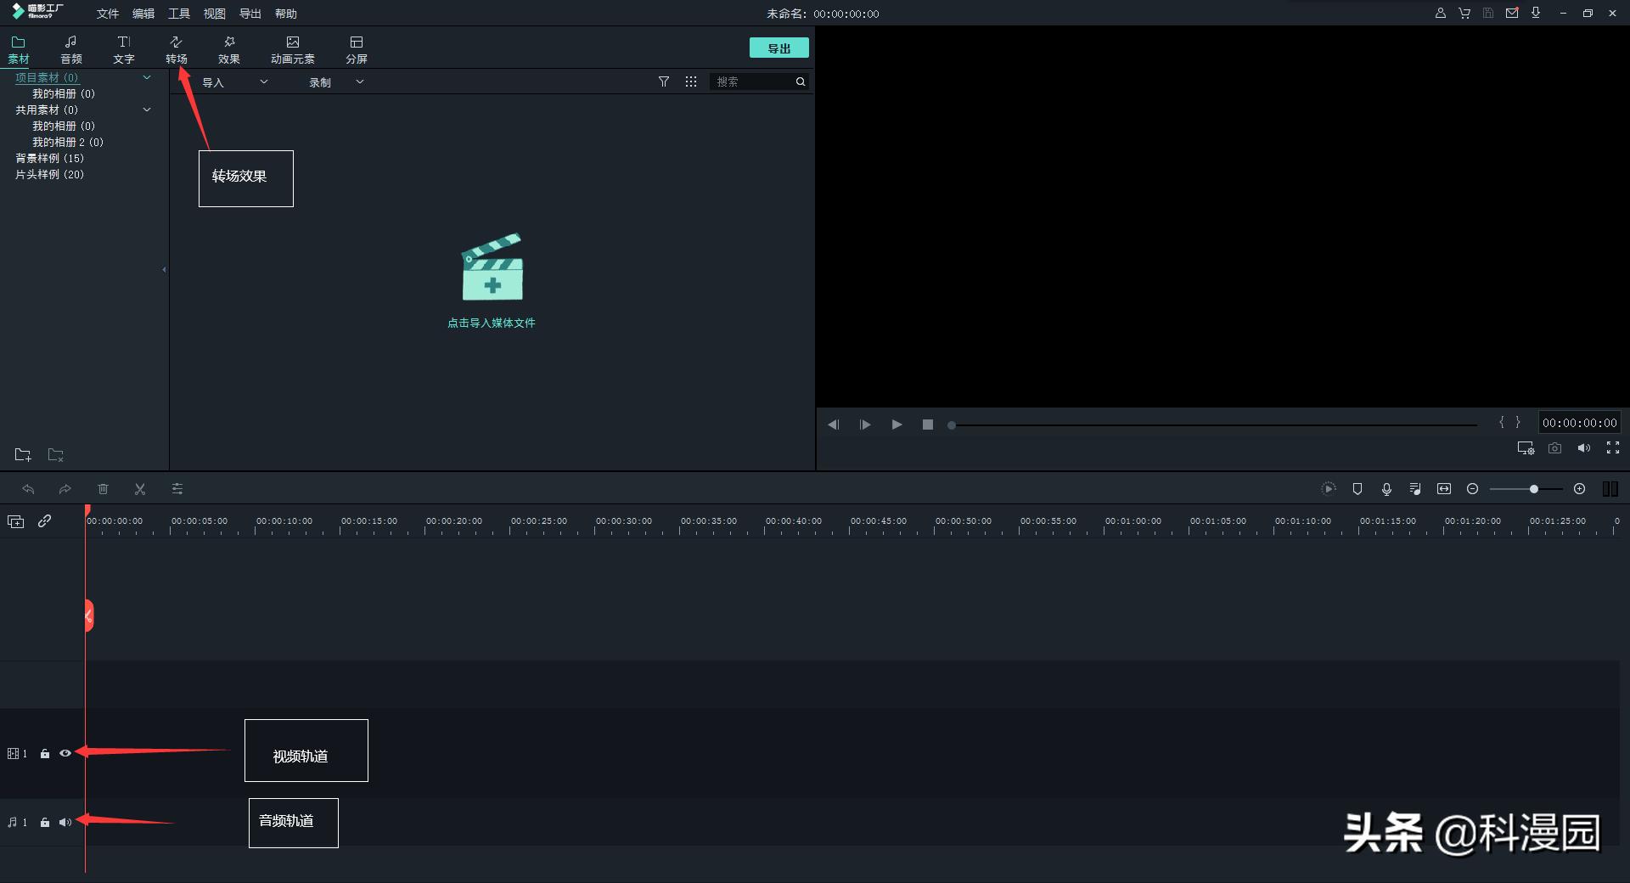Viewport: 1630px width, 883px height.
Task: Click the 搜索 search input field
Action: click(751, 82)
